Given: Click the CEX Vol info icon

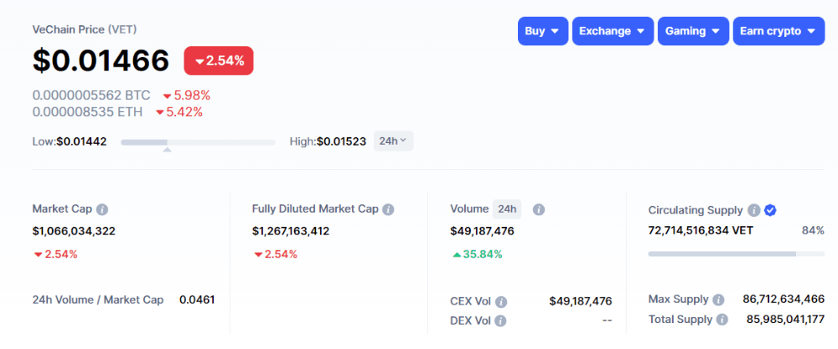Looking at the screenshot, I should coord(500,301).
